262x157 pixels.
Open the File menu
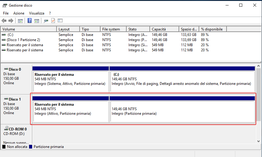pos(6,13)
